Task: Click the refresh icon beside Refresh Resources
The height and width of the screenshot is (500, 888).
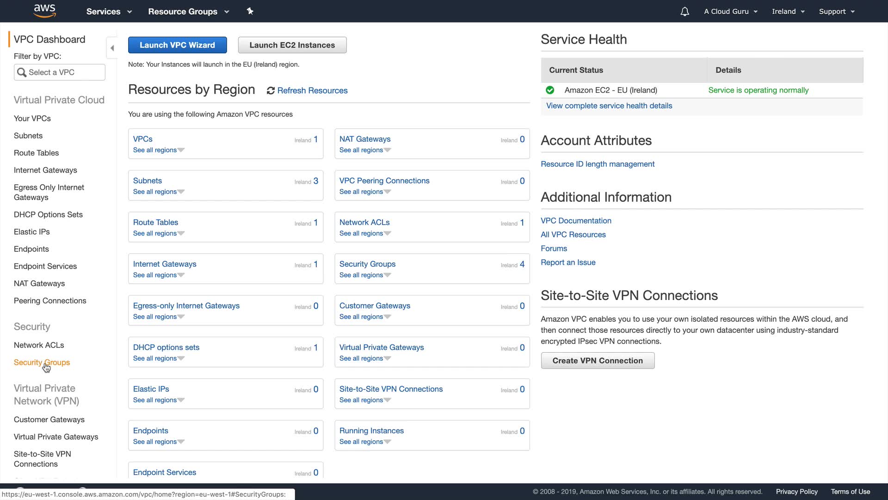Action: pos(271,91)
